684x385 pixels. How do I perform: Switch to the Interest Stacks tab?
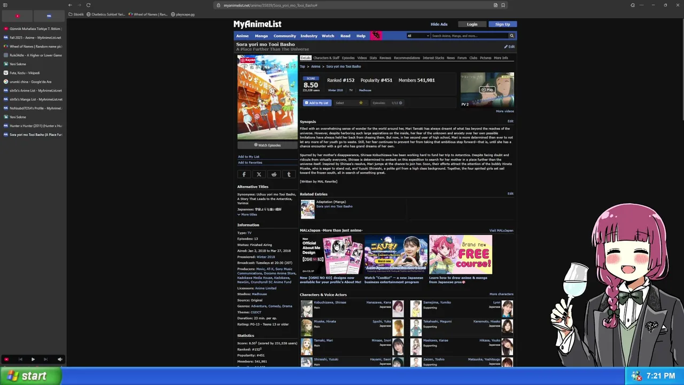(433, 58)
